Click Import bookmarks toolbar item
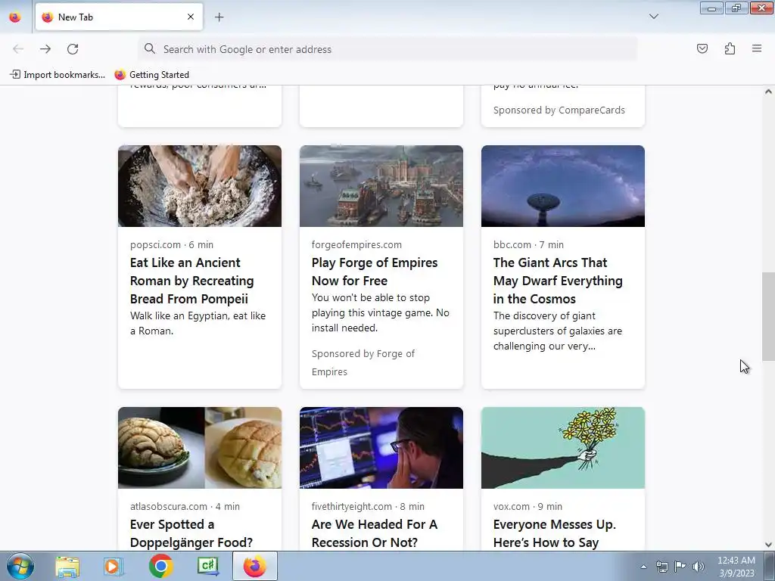This screenshot has width=775, height=581. click(x=58, y=75)
